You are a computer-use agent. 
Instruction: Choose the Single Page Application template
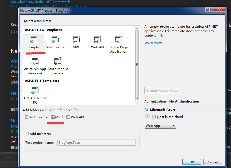119,44
